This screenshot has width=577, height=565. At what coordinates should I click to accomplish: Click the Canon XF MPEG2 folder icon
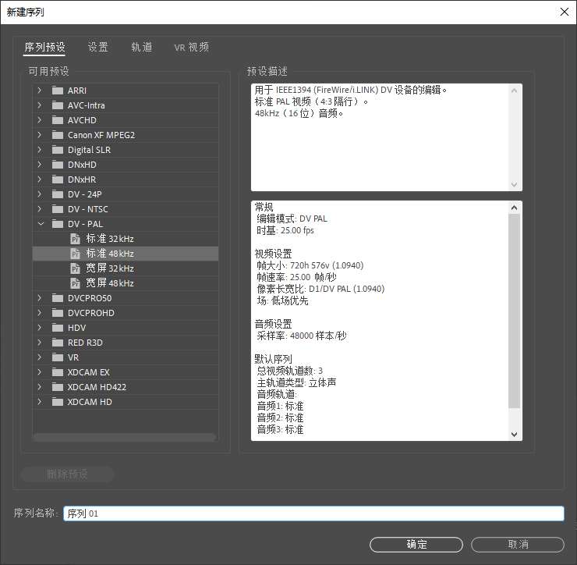[x=58, y=135]
